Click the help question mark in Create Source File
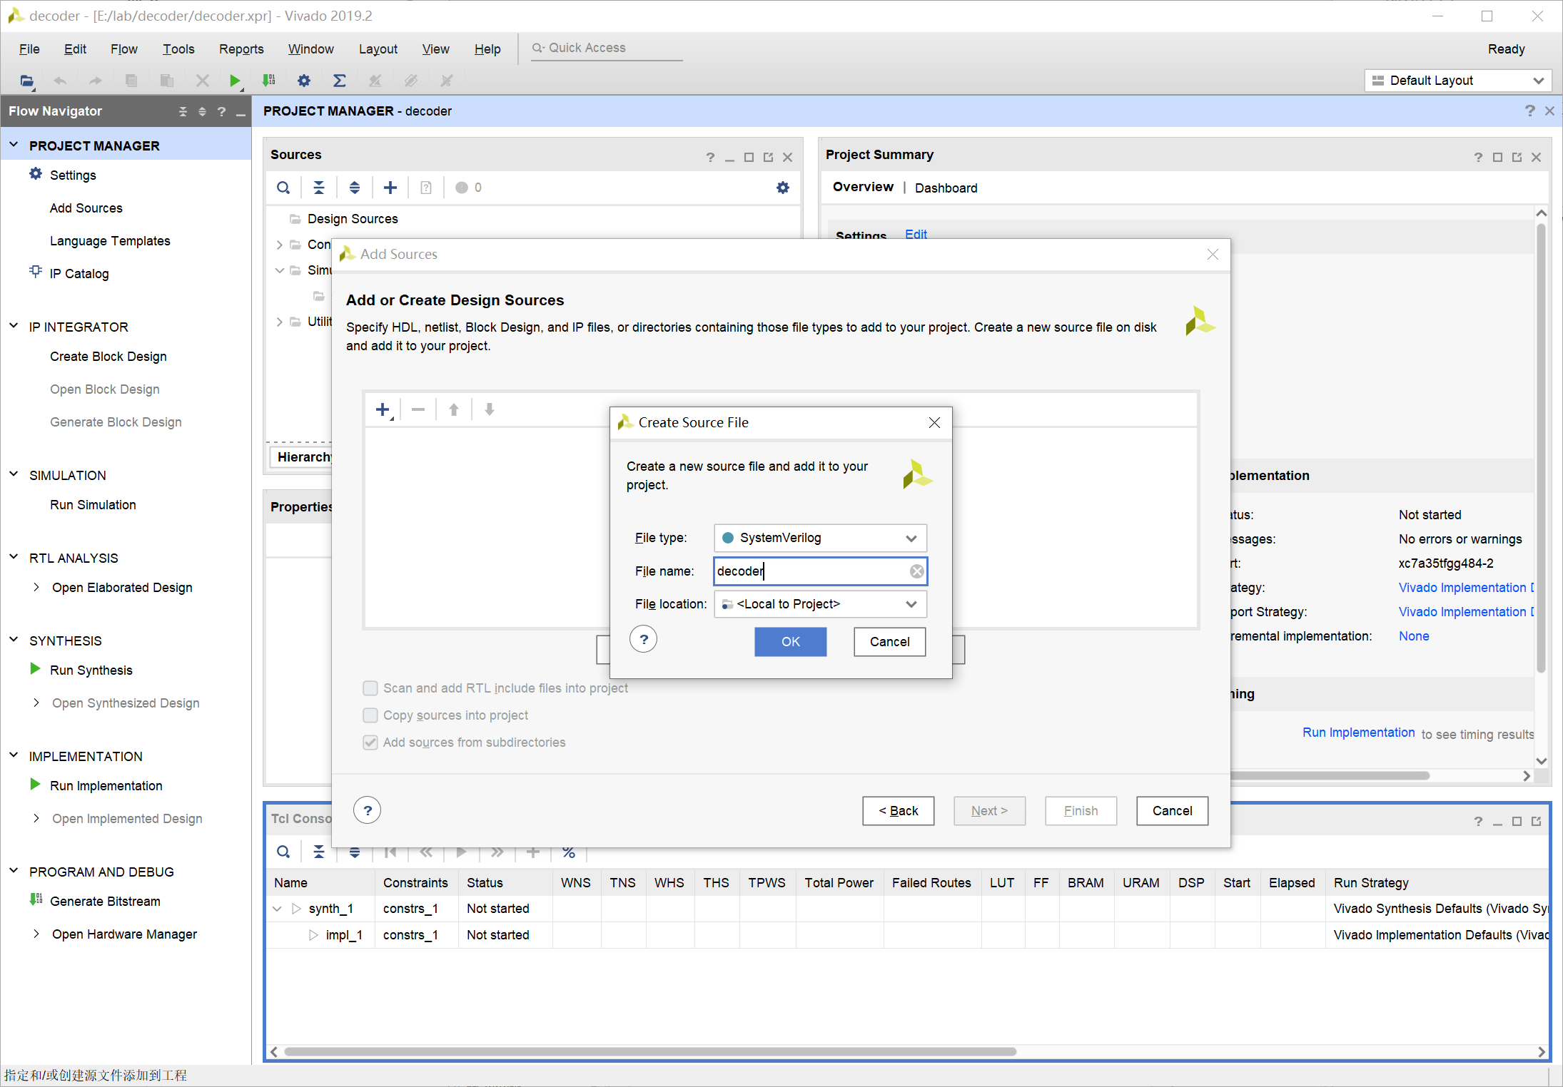Screen dimensions: 1563x1087 (x=644, y=640)
